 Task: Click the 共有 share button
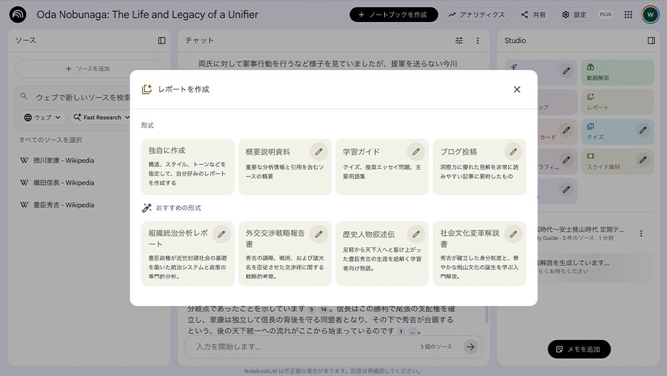pos(533,15)
